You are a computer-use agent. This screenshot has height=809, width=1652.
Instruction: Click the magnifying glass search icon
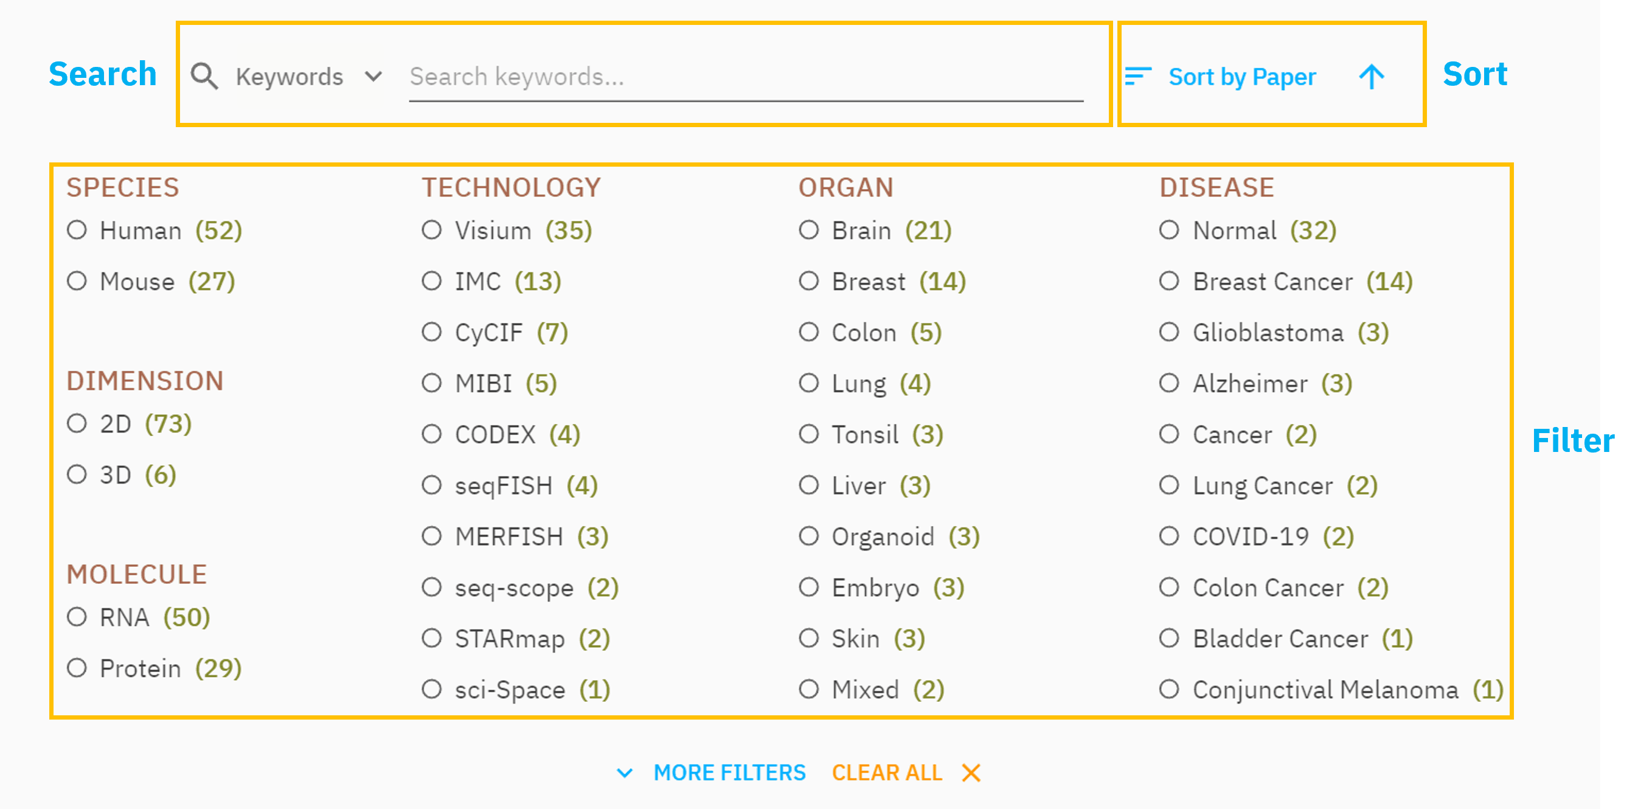[204, 77]
